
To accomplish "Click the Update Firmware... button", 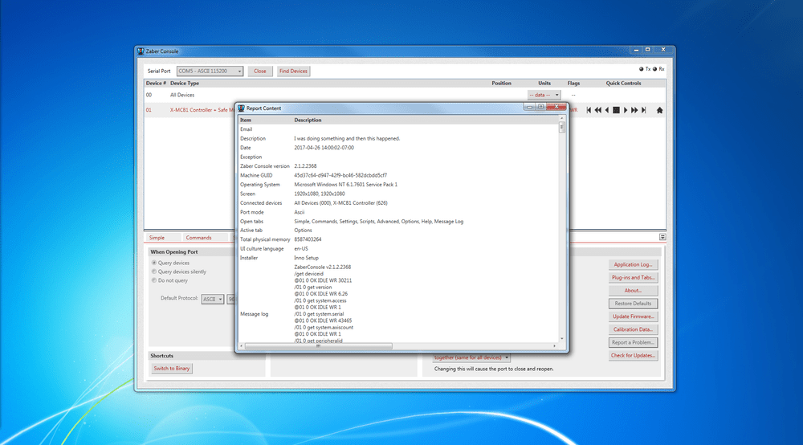I will (633, 316).
